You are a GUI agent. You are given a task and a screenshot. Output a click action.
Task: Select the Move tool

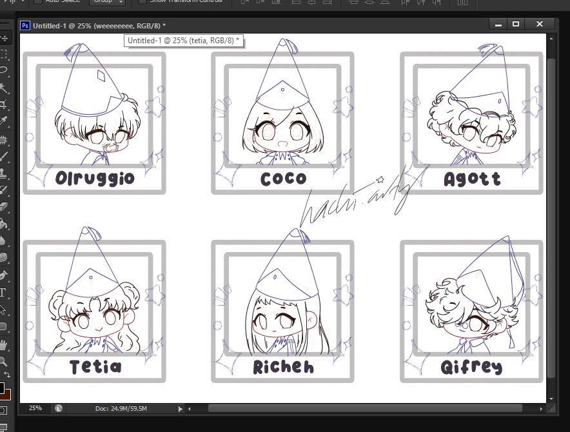click(5, 38)
